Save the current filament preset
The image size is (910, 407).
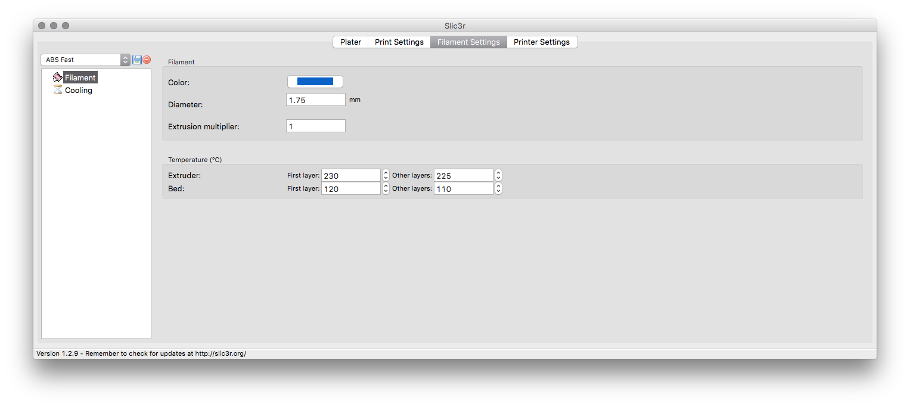coord(136,60)
